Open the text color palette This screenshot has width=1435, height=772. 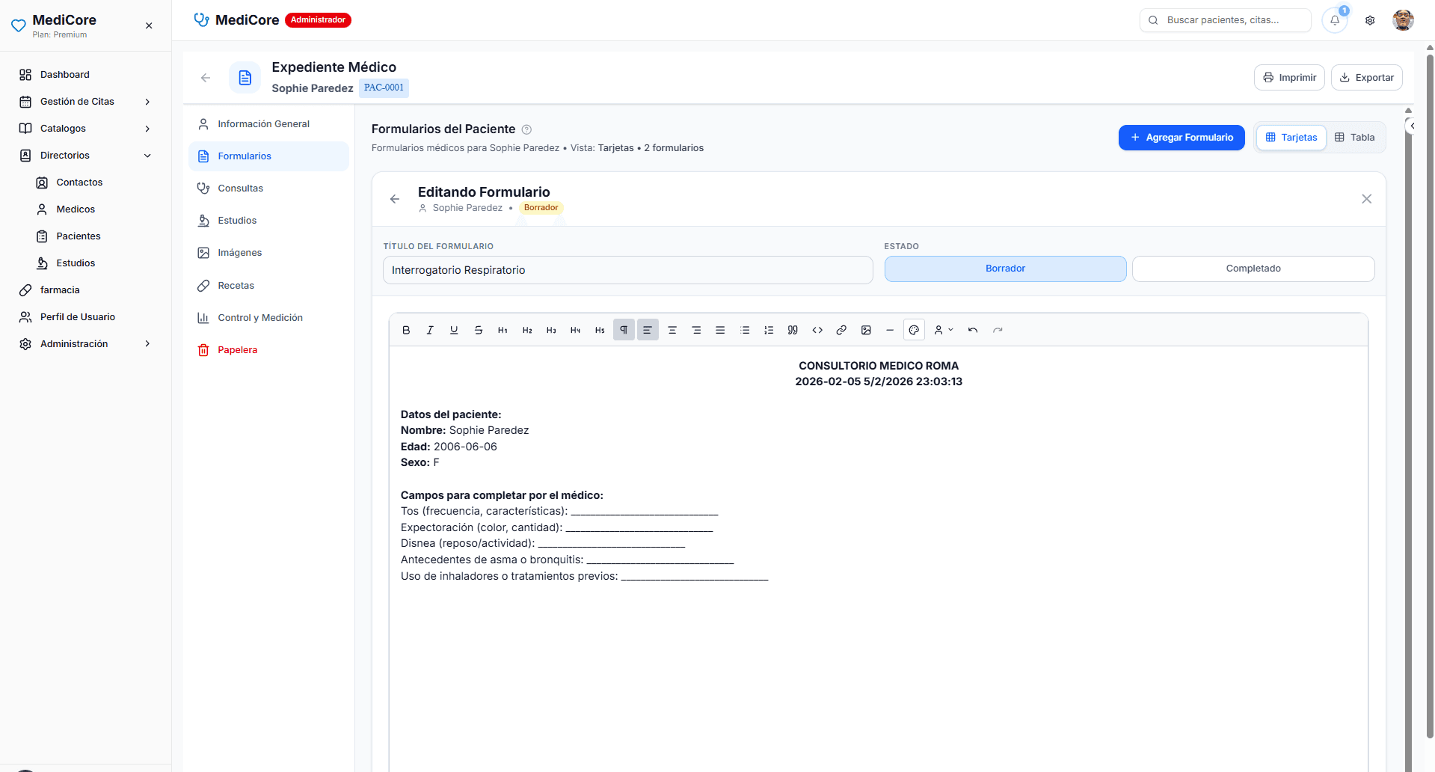(x=914, y=330)
